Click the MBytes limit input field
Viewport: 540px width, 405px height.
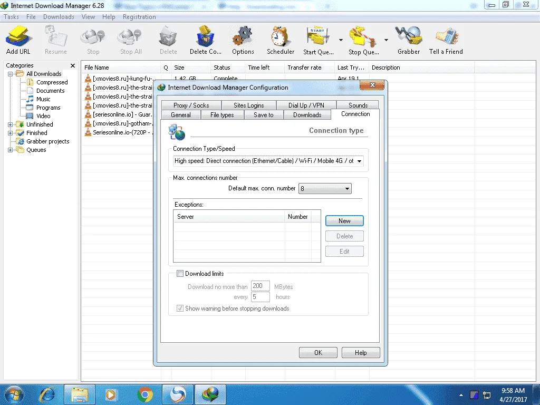coord(261,286)
